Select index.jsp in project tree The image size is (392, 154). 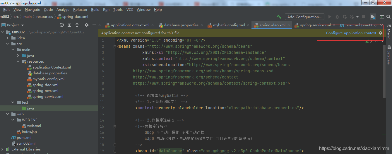(29, 132)
